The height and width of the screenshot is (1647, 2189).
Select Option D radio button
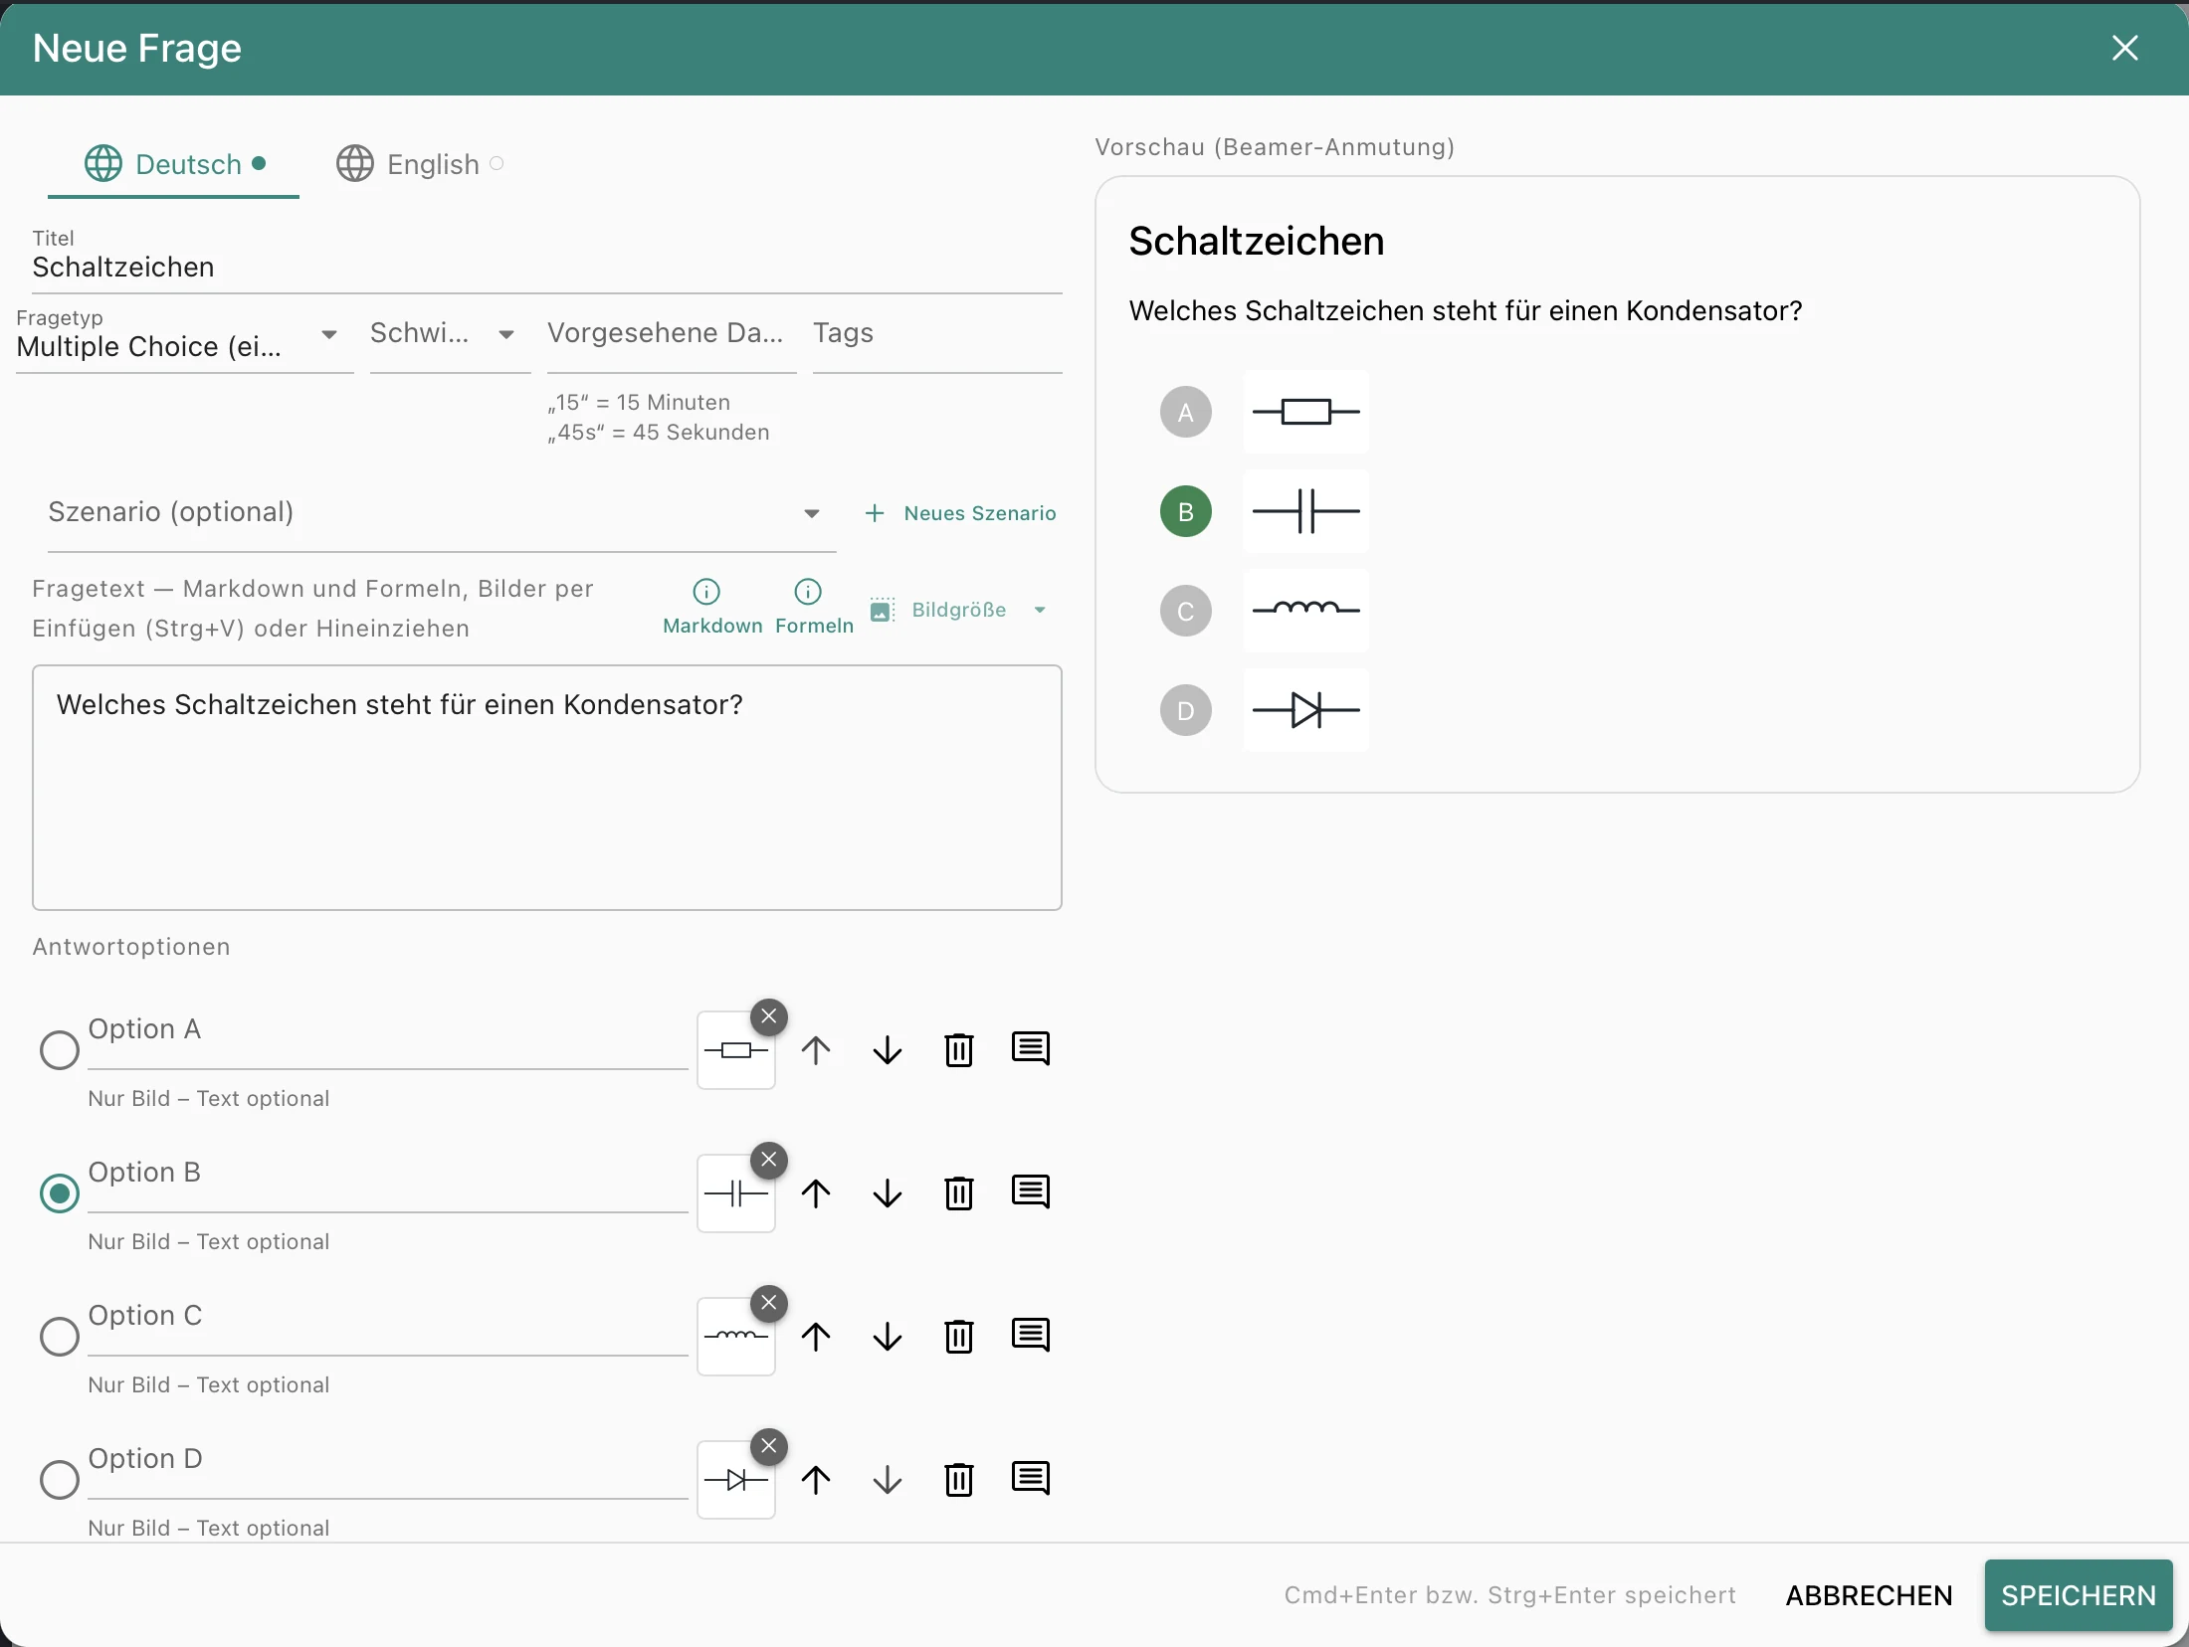[60, 1479]
